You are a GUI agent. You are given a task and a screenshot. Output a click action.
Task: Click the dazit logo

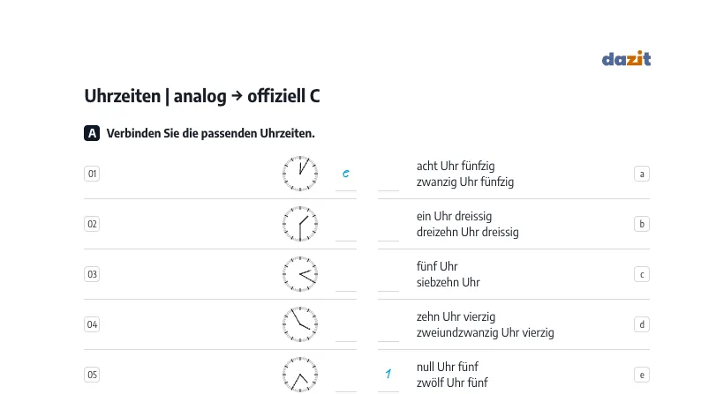point(626,58)
